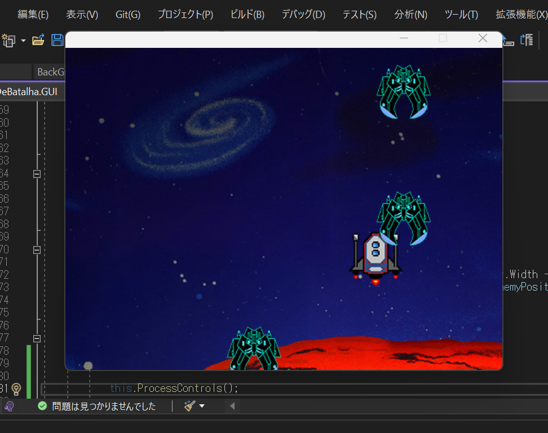Collapse the code block at line 64
Image resolution: width=548 pixels, height=433 pixels.
pyautogui.click(x=37, y=175)
